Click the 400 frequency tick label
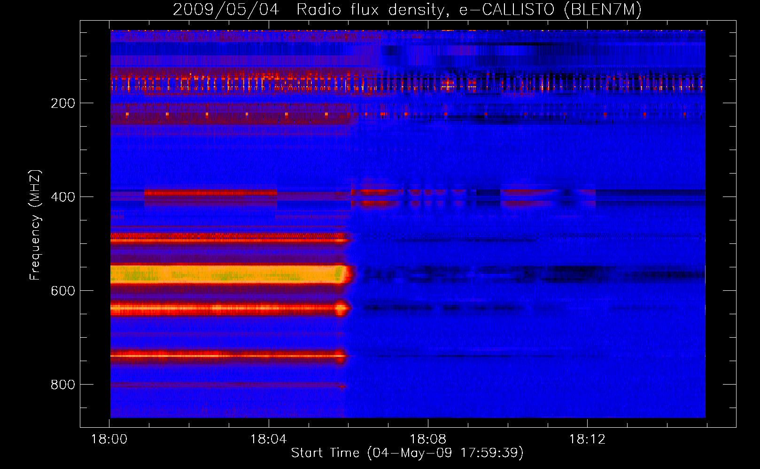Viewport: 760px width, 469px height. 63,197
